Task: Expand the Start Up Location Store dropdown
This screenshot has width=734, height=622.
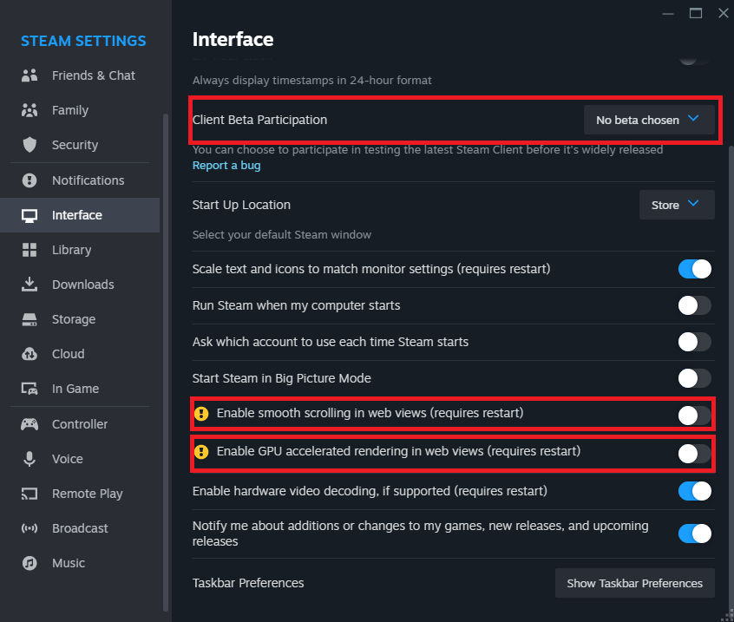Action: (676, 205)
